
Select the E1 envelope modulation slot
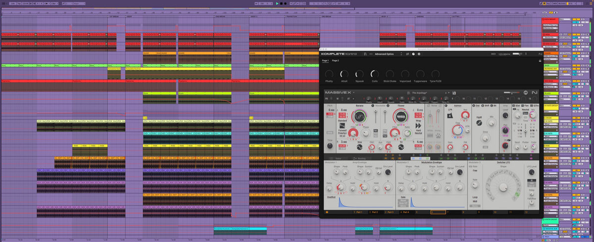413,158
